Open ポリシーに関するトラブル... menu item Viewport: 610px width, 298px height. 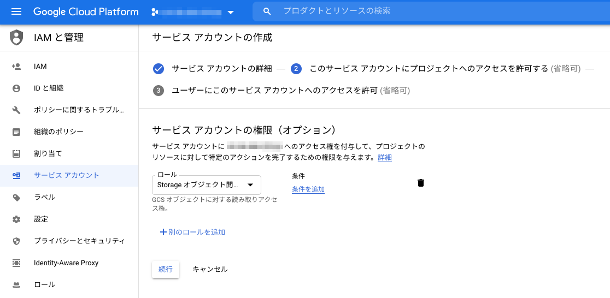69,110
